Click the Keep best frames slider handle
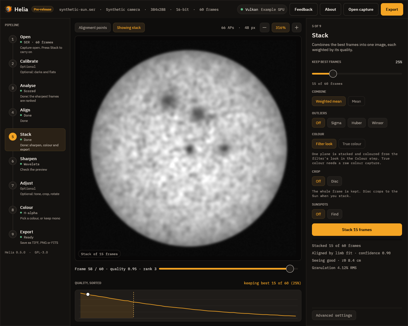This screenshot has height=326, width=408. click(333, 74)
